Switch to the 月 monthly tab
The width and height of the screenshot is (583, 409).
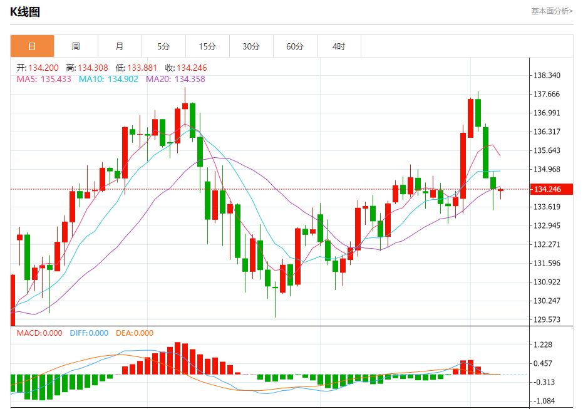point(120,46)
